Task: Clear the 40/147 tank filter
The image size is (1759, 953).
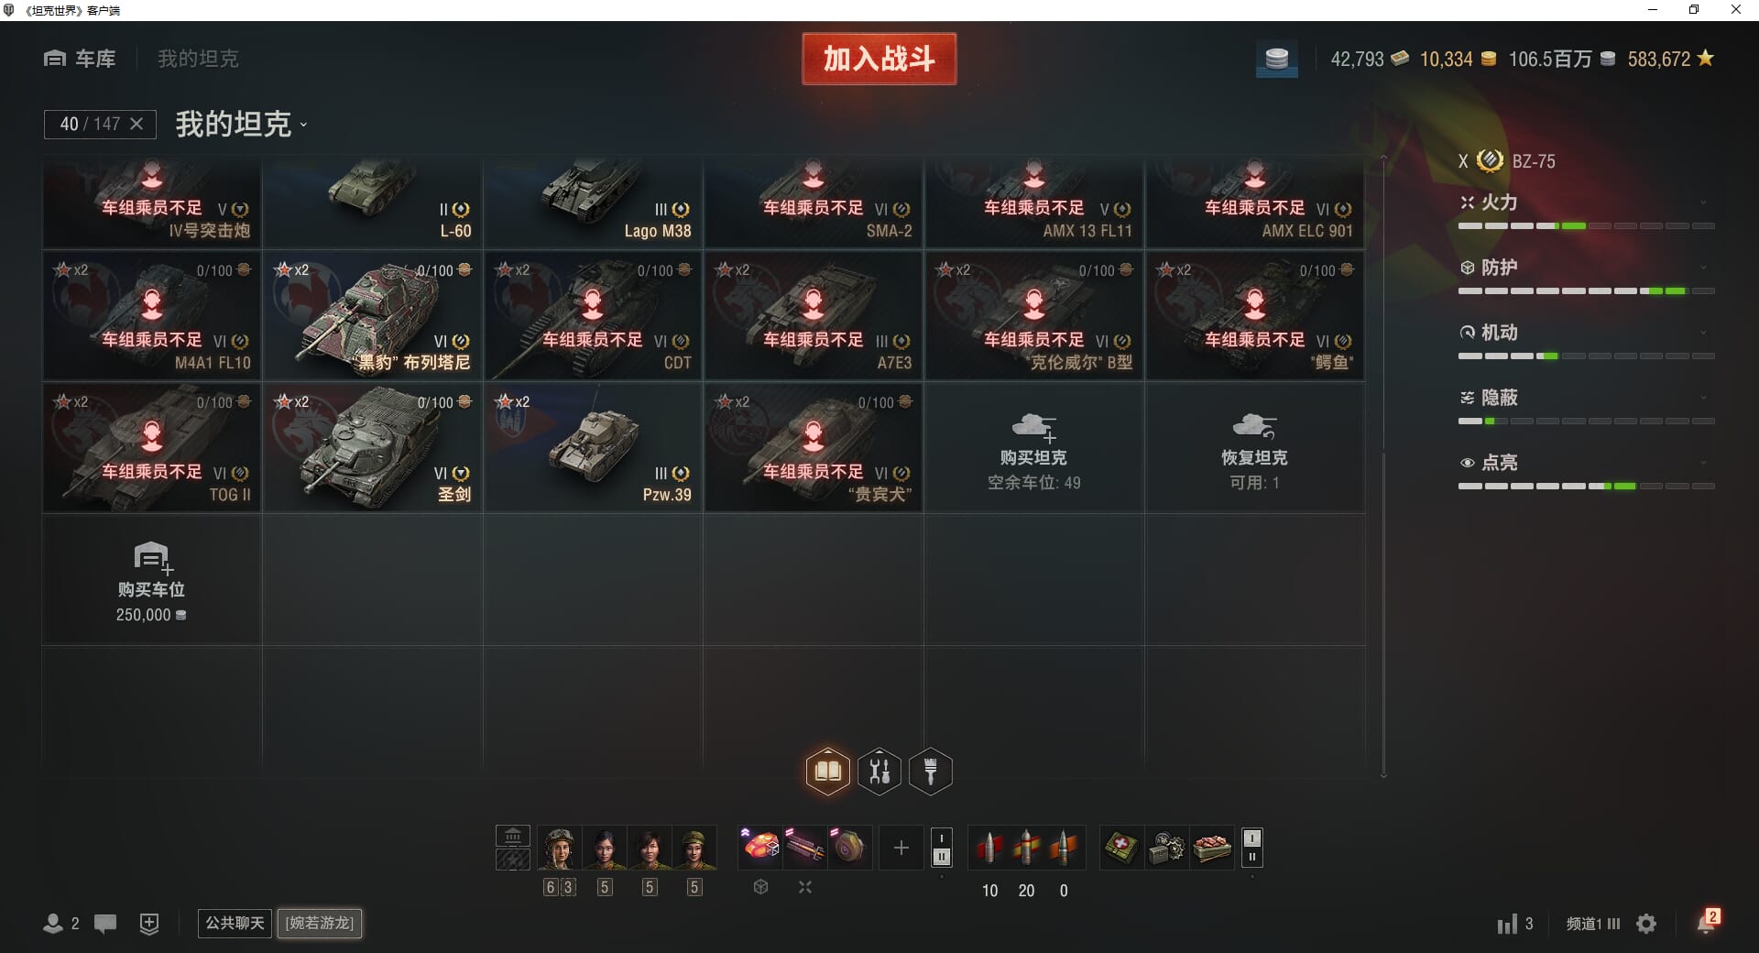Action: (137, 124)
